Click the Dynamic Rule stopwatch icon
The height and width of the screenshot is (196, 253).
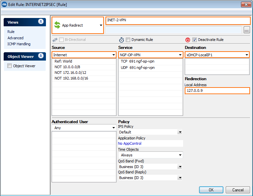click(x=121, y=40)
